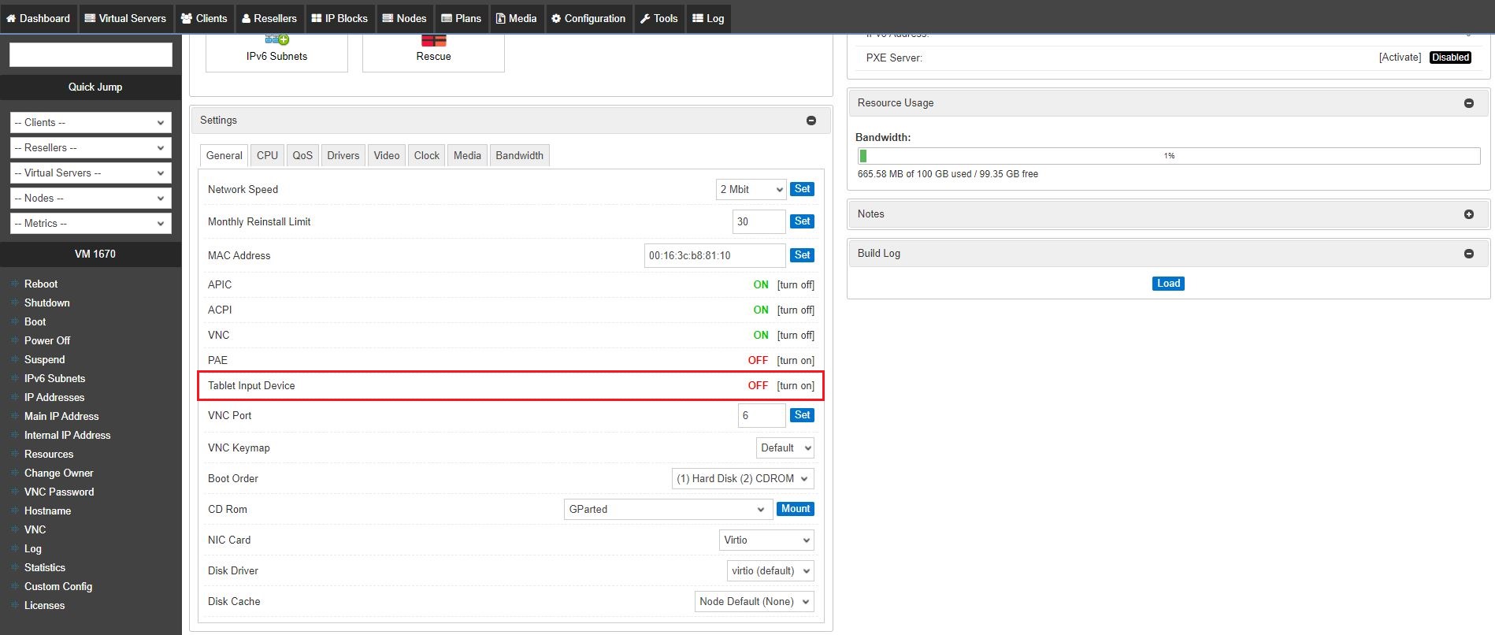Collapse the Settings panel minus icon
Viewport: 1495px width, 635px height.
coord(811,121)
